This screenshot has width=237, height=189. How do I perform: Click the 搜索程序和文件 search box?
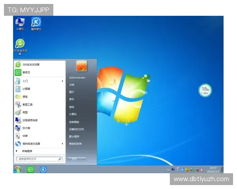click(38, 159)
